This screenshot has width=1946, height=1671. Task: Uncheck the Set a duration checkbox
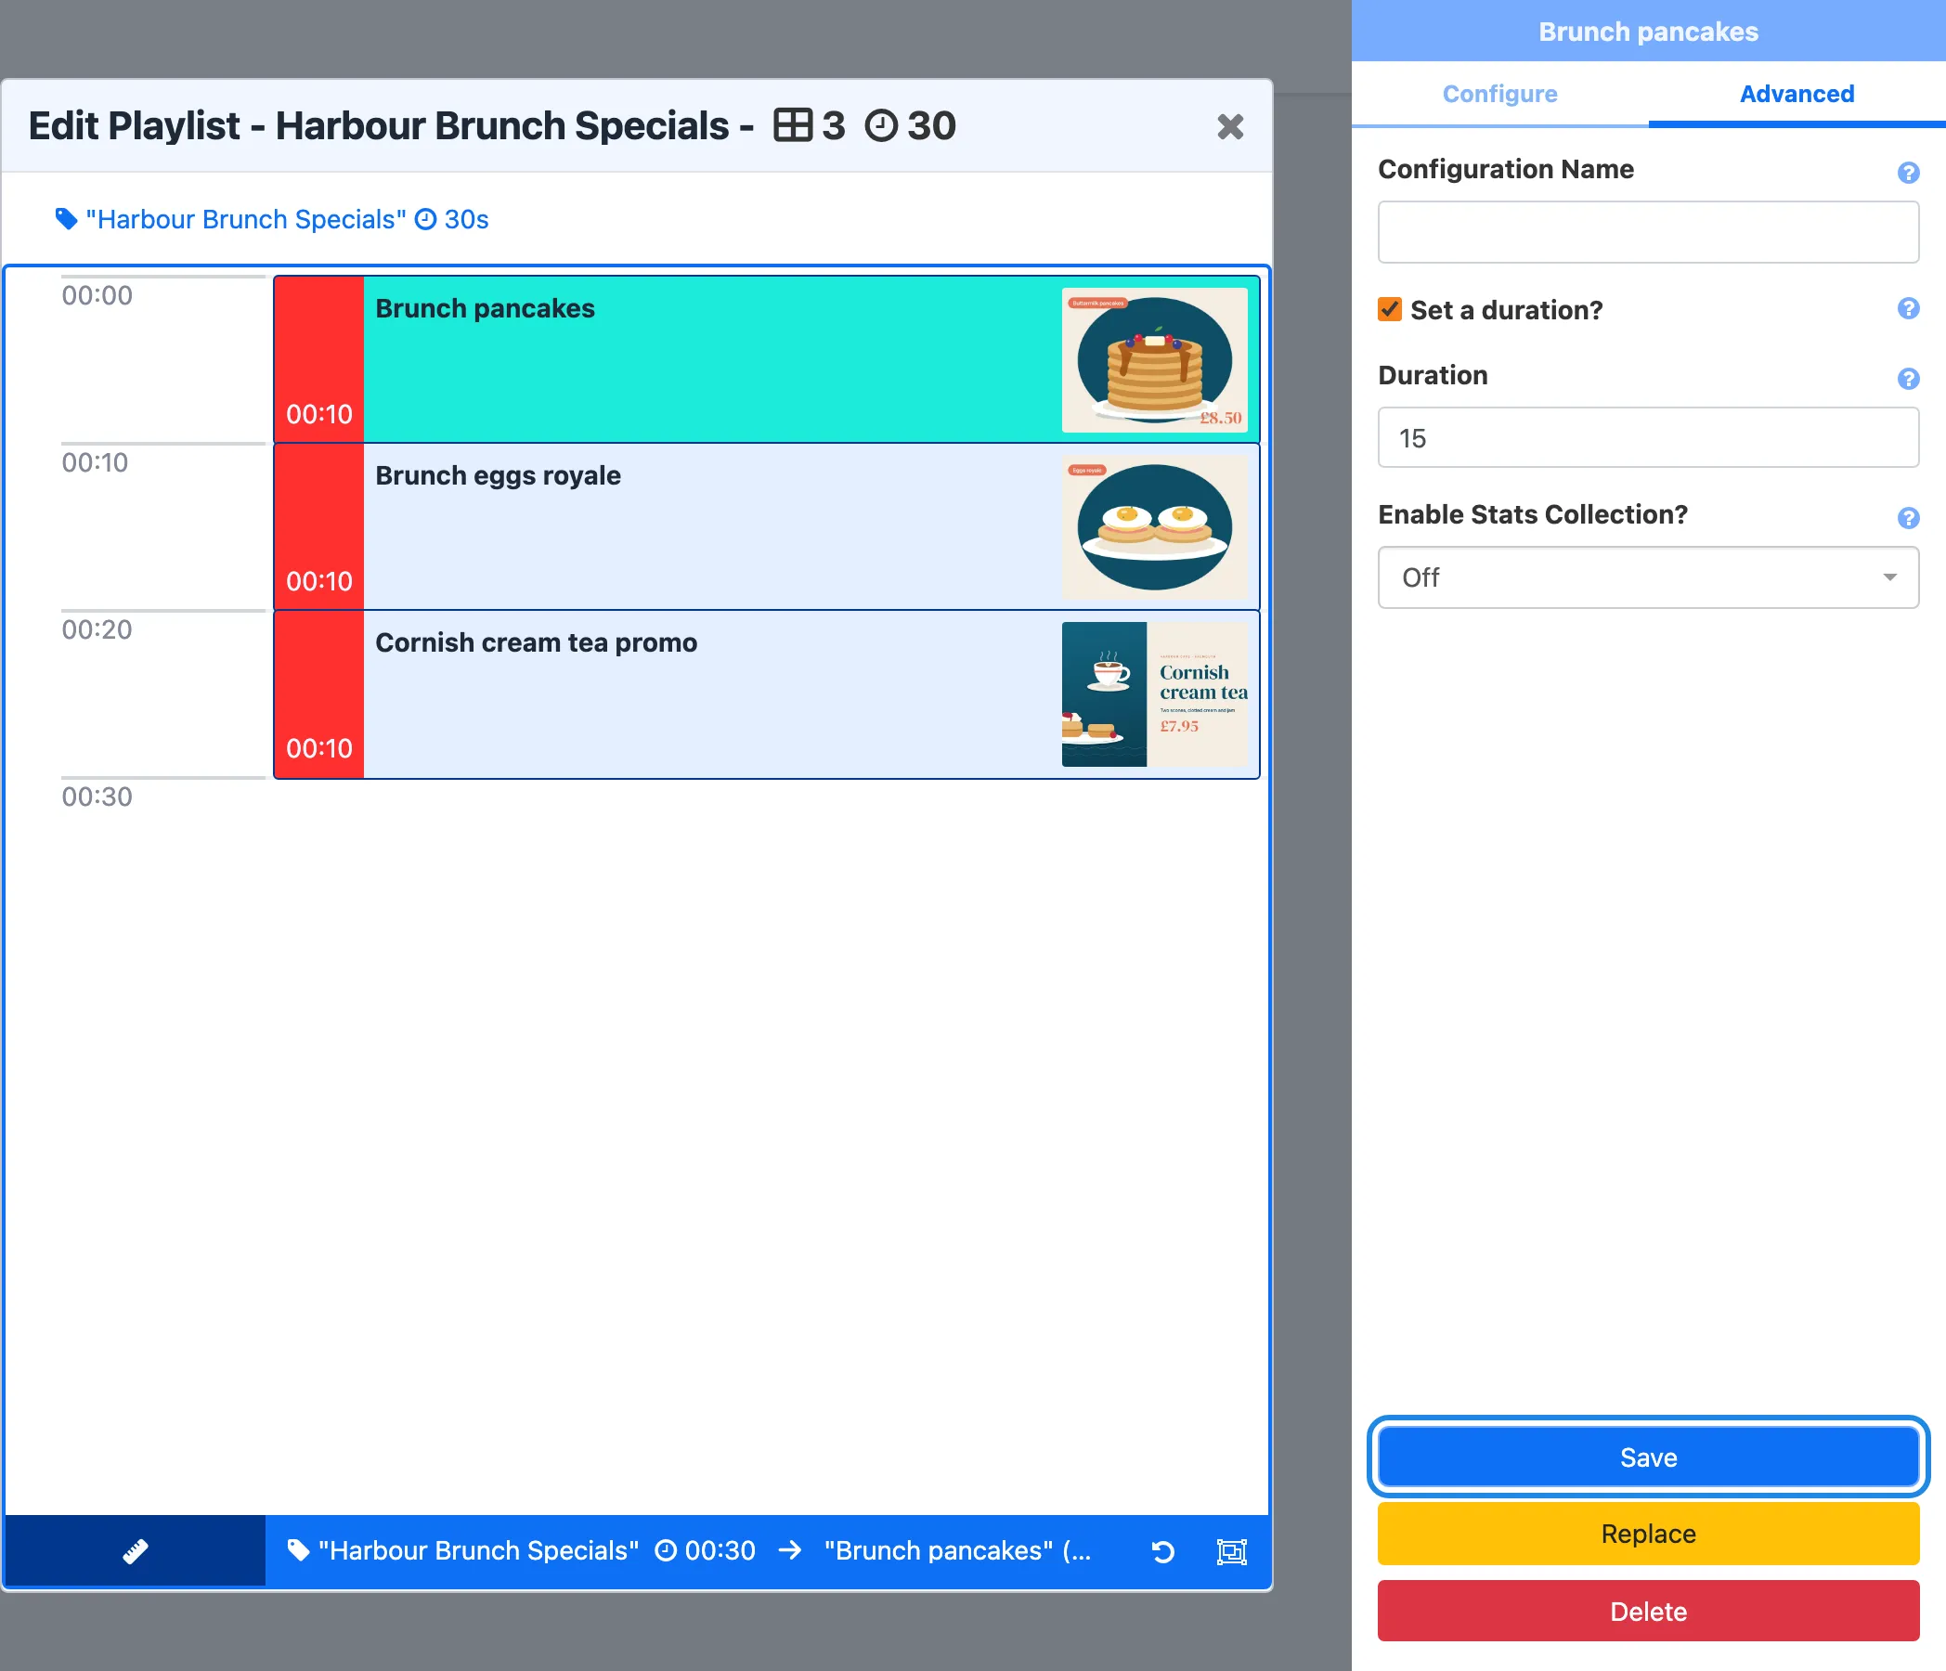(x=1390, y=309)
